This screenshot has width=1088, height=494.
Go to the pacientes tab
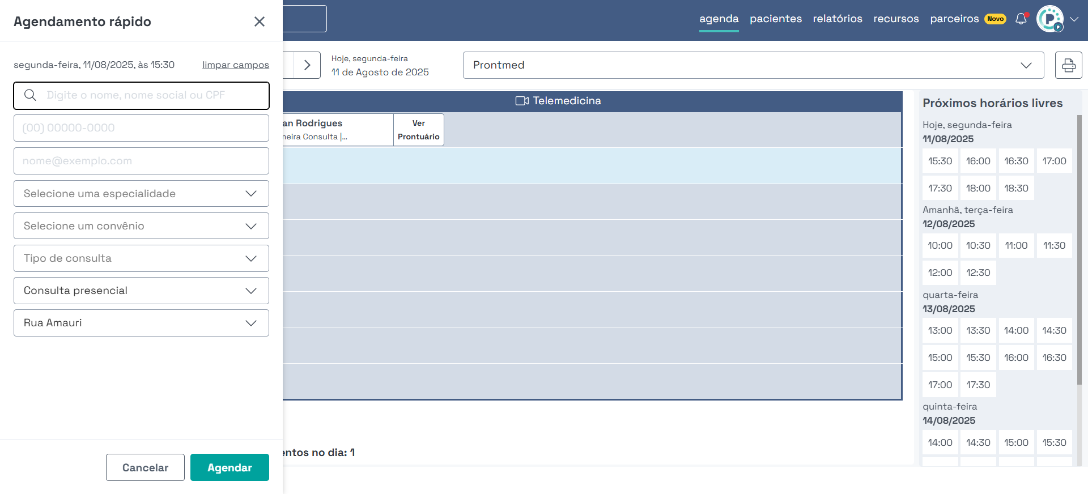pyautogui.click(x=776, y=19)
